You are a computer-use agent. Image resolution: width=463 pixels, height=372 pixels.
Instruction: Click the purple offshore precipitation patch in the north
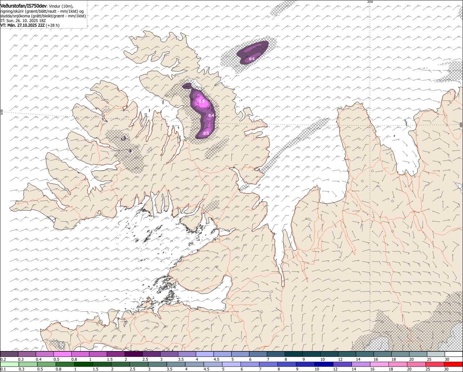click(252, 52)
